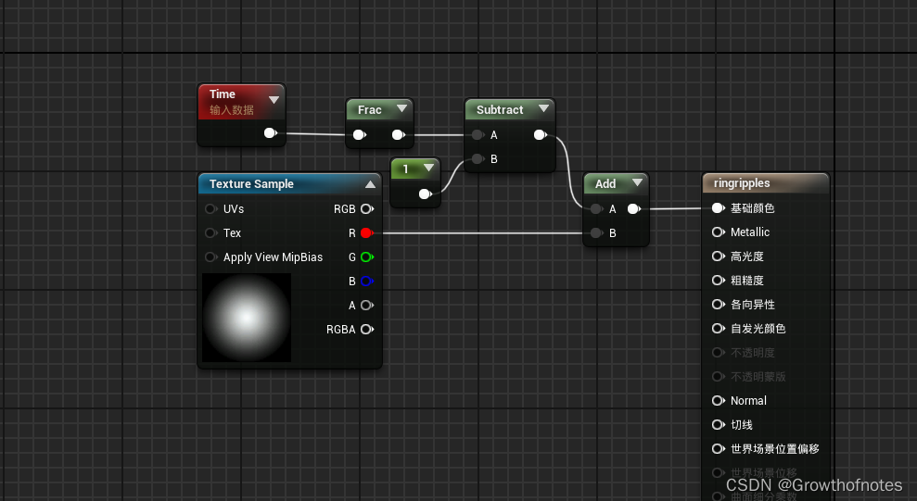Click the Texture Sample UVs input pin

click(211, 209)
